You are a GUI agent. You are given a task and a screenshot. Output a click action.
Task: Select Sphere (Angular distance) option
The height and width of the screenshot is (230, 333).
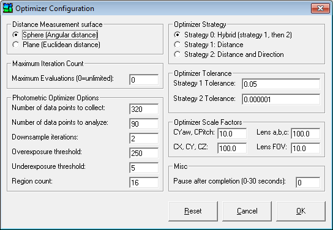pos(16,35)
